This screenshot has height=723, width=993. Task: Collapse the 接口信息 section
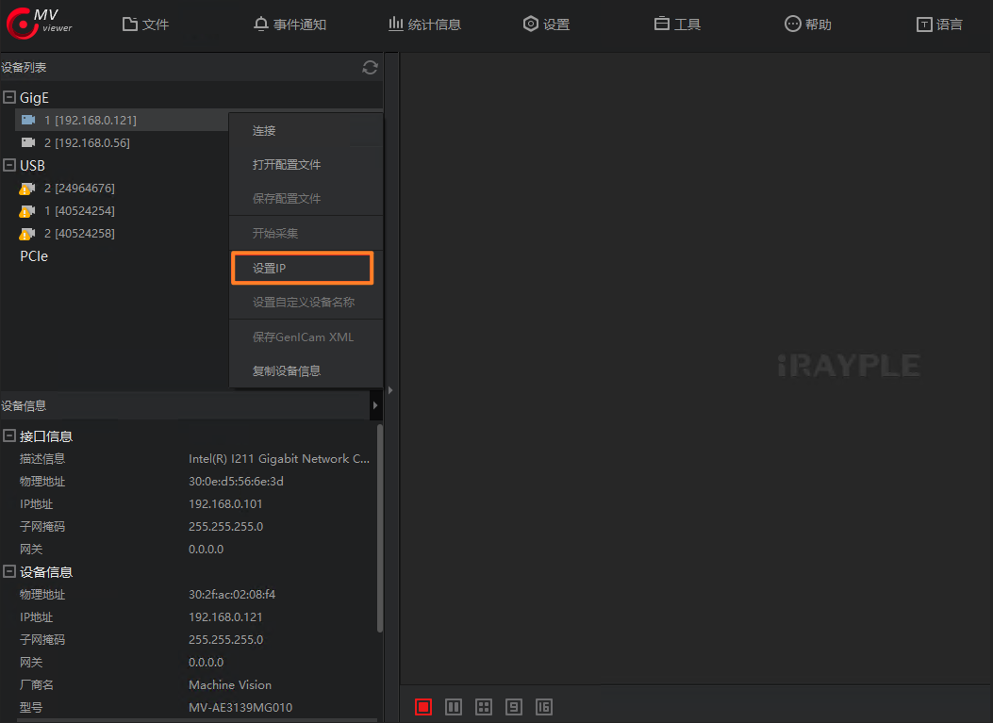click(x=9, y=436)
